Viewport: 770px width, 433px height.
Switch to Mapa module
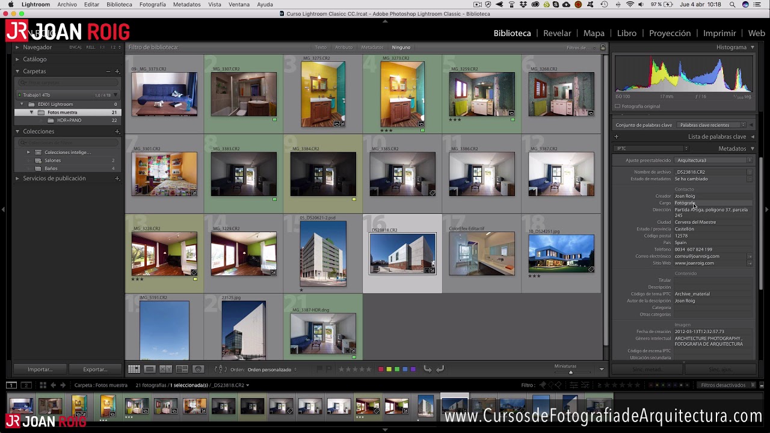[594, 33]
